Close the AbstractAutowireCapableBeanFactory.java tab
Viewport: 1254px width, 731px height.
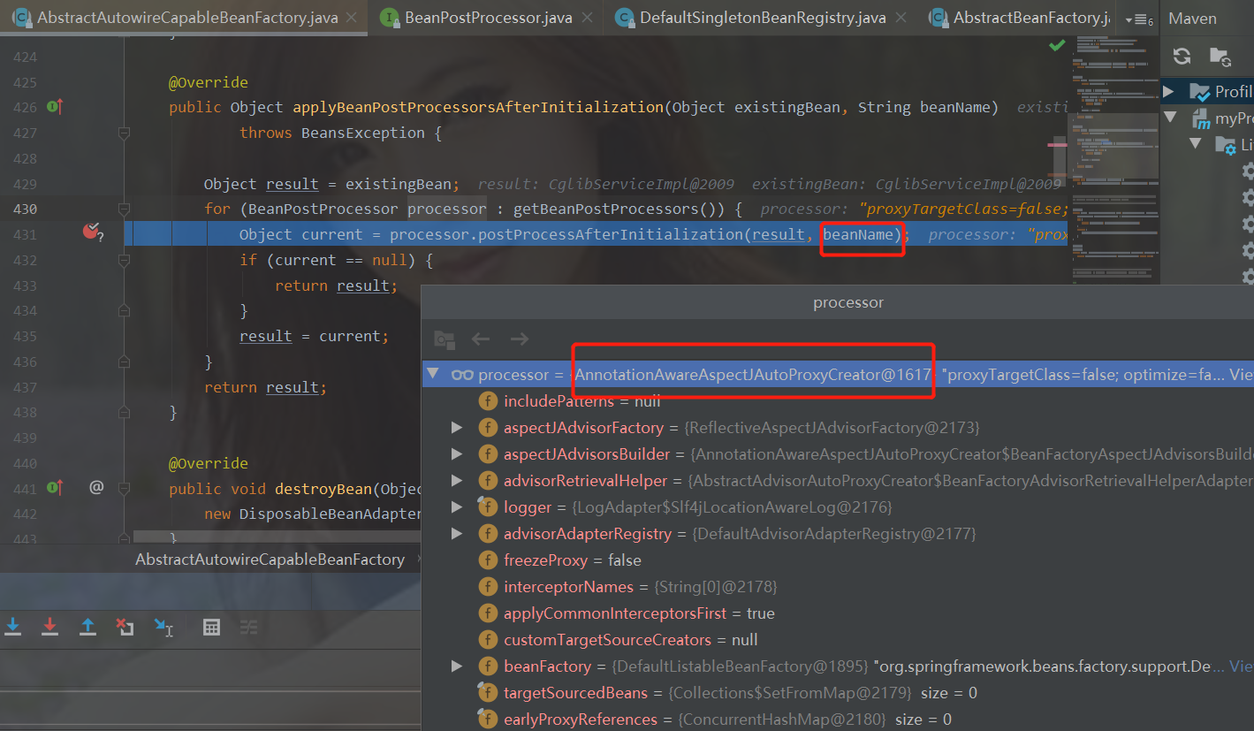(x=352, y=18)
